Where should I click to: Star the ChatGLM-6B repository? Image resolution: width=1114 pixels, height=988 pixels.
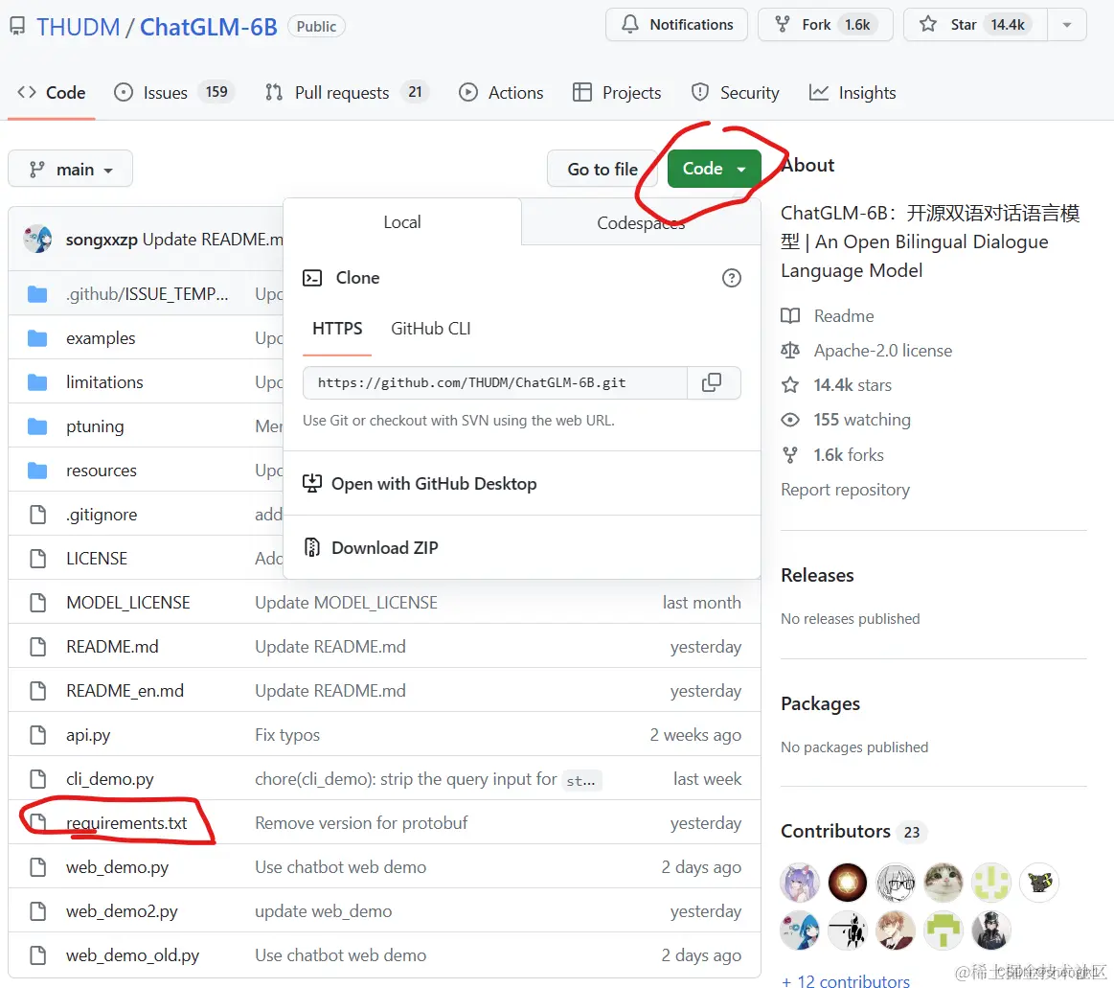975,25
